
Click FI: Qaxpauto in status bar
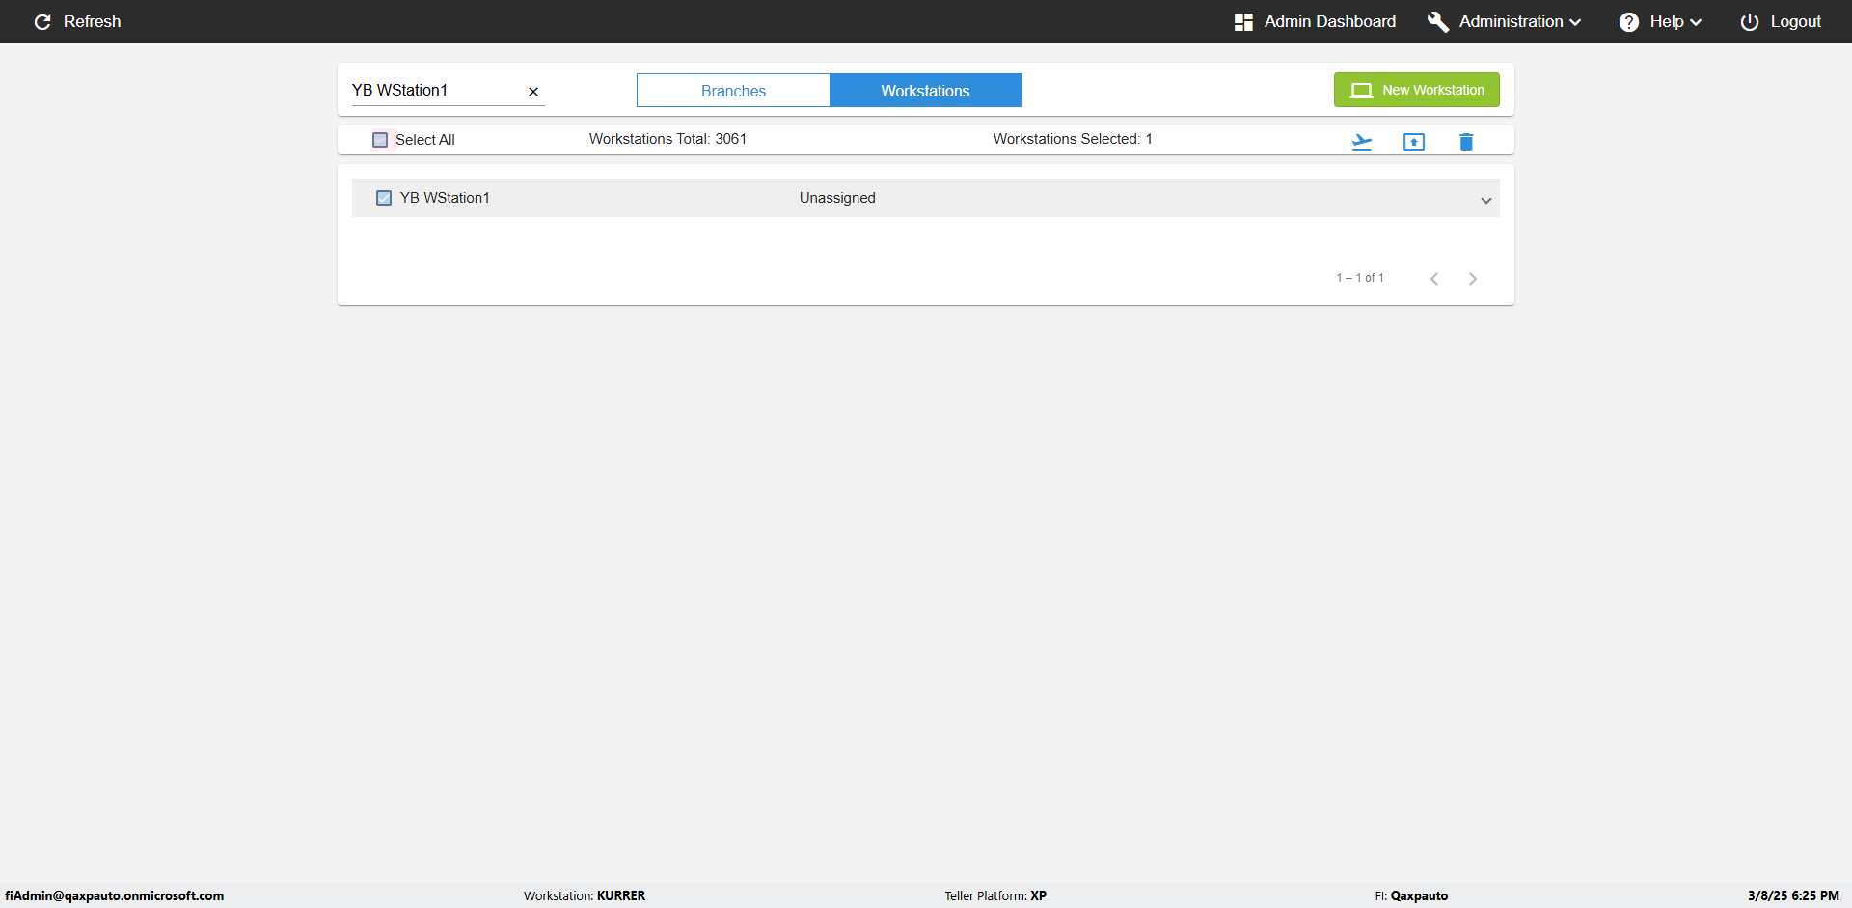pos(1411,895)
